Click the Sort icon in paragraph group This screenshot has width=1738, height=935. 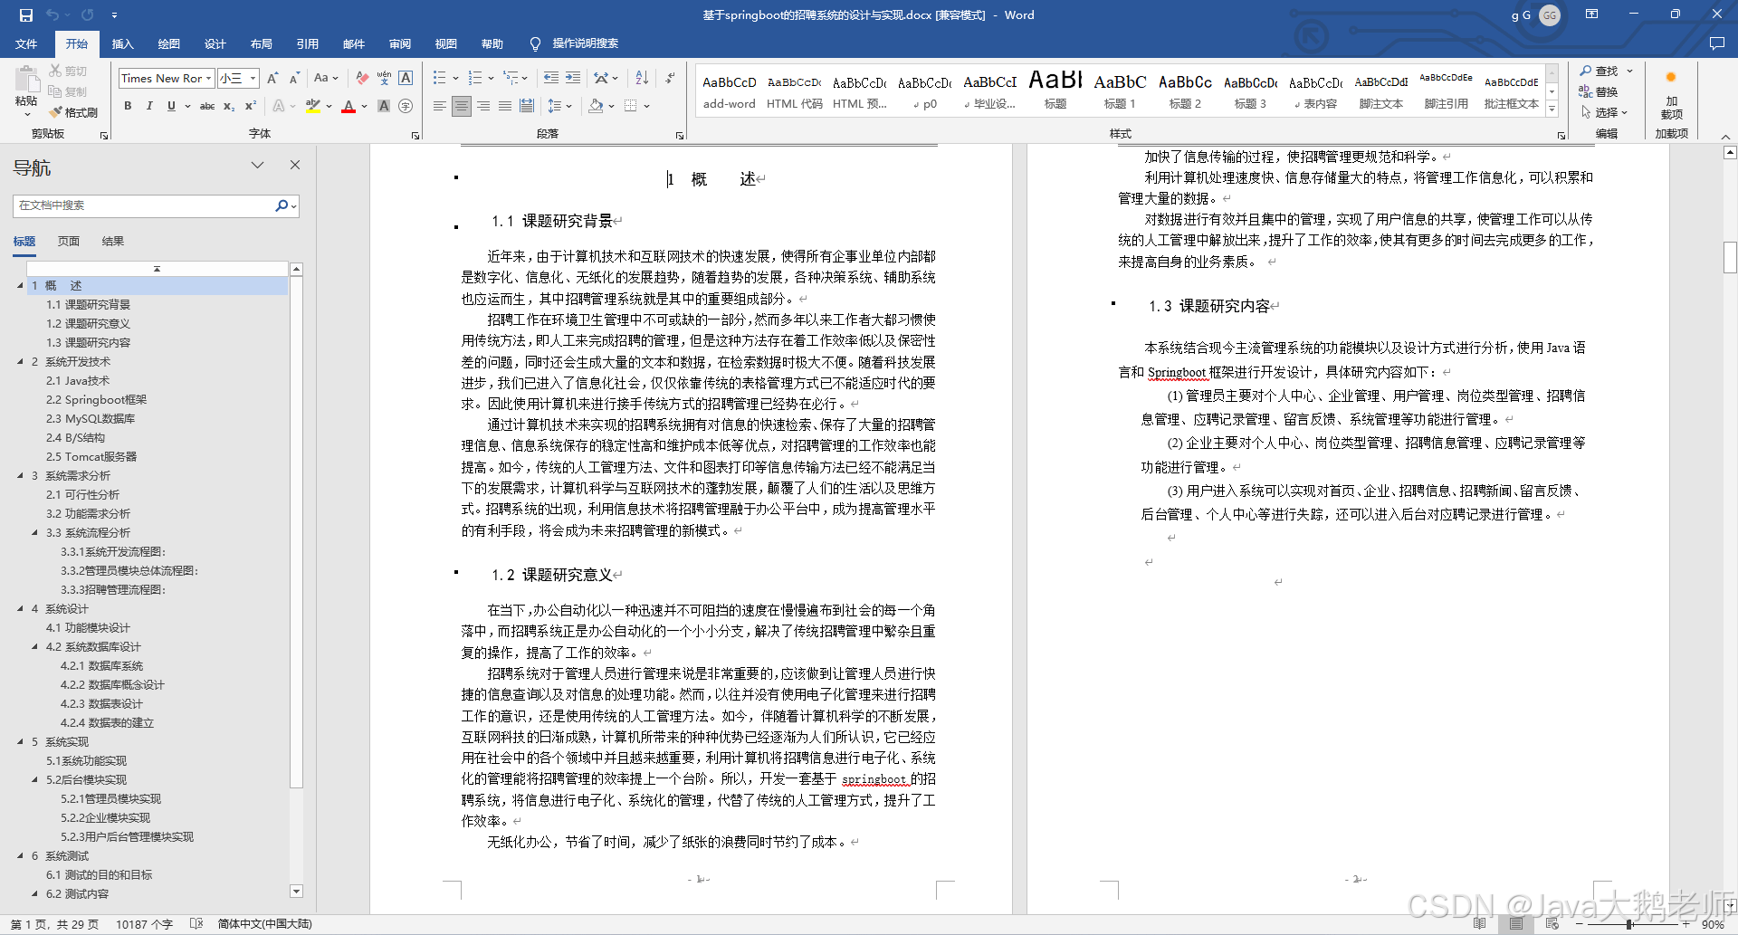click(641, 78)
